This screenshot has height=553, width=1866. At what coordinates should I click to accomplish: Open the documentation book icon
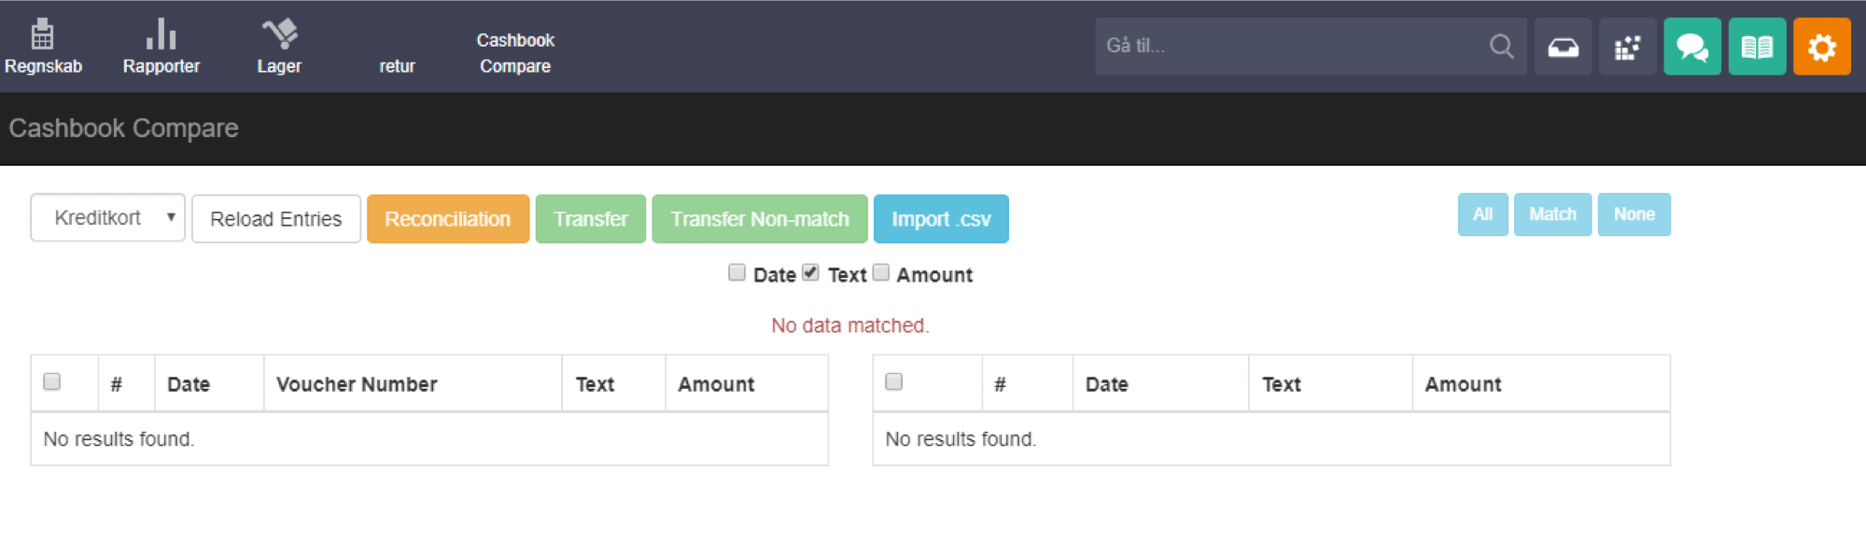(x=1756, y=46)
